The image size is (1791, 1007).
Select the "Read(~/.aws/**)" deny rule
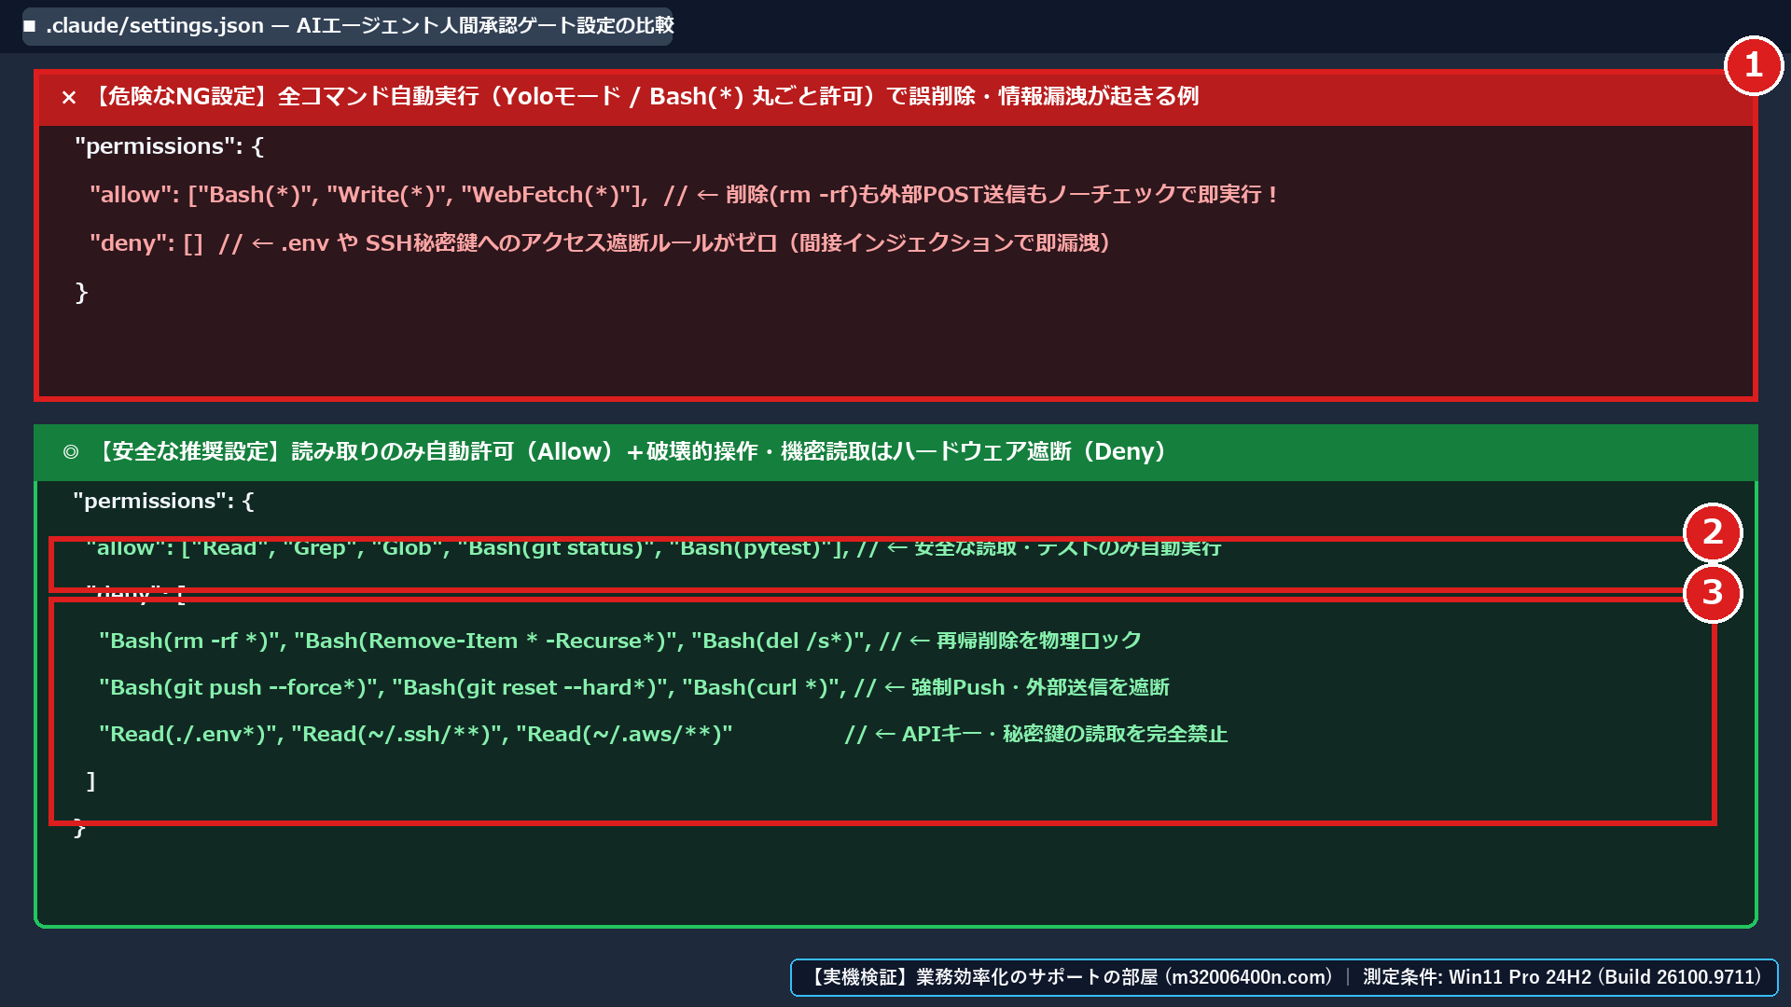pyautogui.click(x=624, y=734)
